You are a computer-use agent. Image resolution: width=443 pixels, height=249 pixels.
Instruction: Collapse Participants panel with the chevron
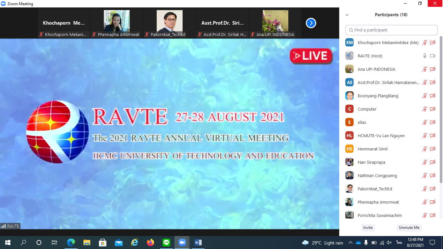(347, 15)
